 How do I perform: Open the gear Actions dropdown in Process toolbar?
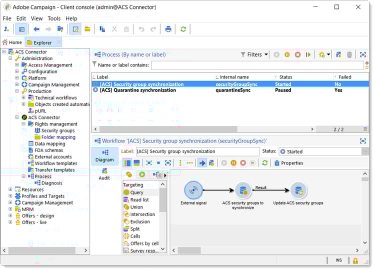tap(324, 55)
